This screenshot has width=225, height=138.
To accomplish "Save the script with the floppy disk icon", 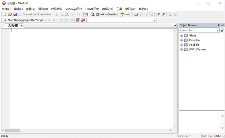I will (15, 14).
